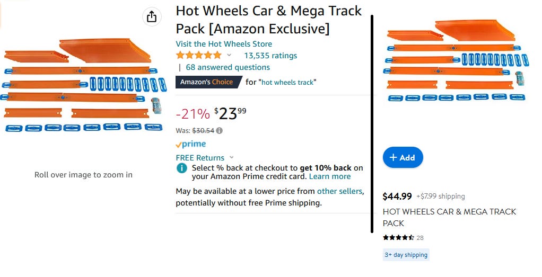The width and height of the screenshot is (542, 277).
Task: Click the star rating under Walmart listing
Action: (x=399, y=238)
